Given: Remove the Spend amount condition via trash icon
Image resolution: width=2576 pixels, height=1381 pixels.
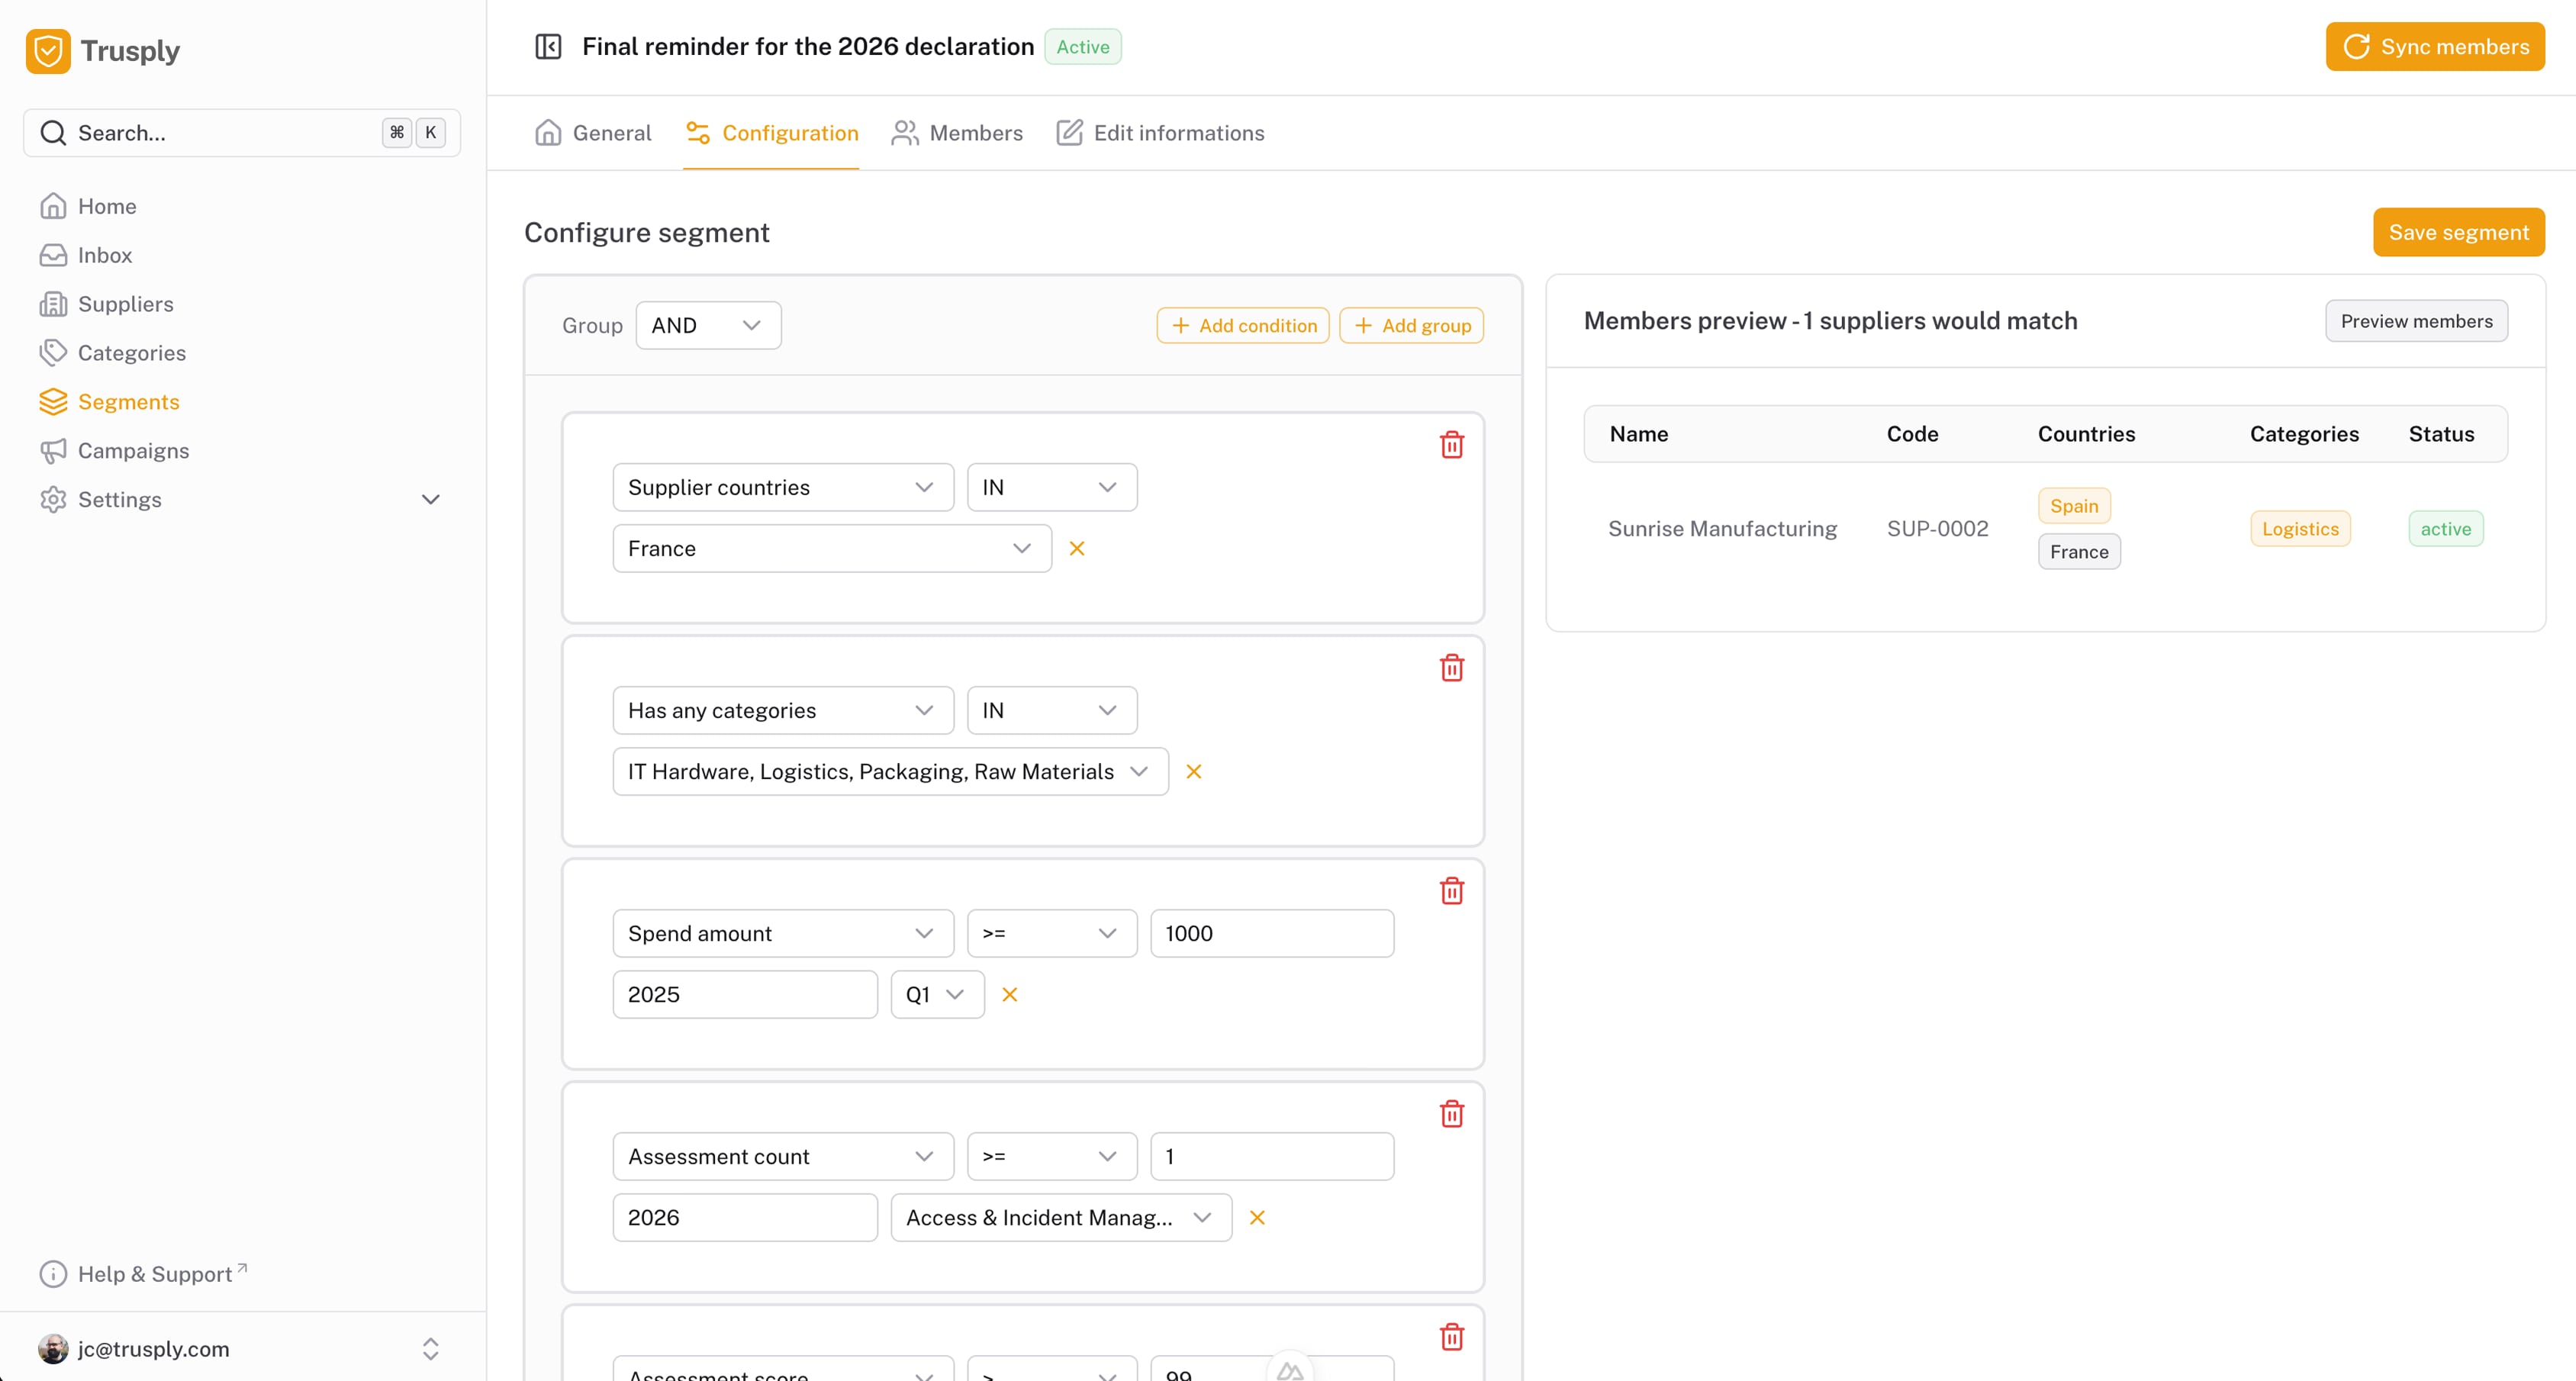Looking at the screenshot, I should [1451, 891].
